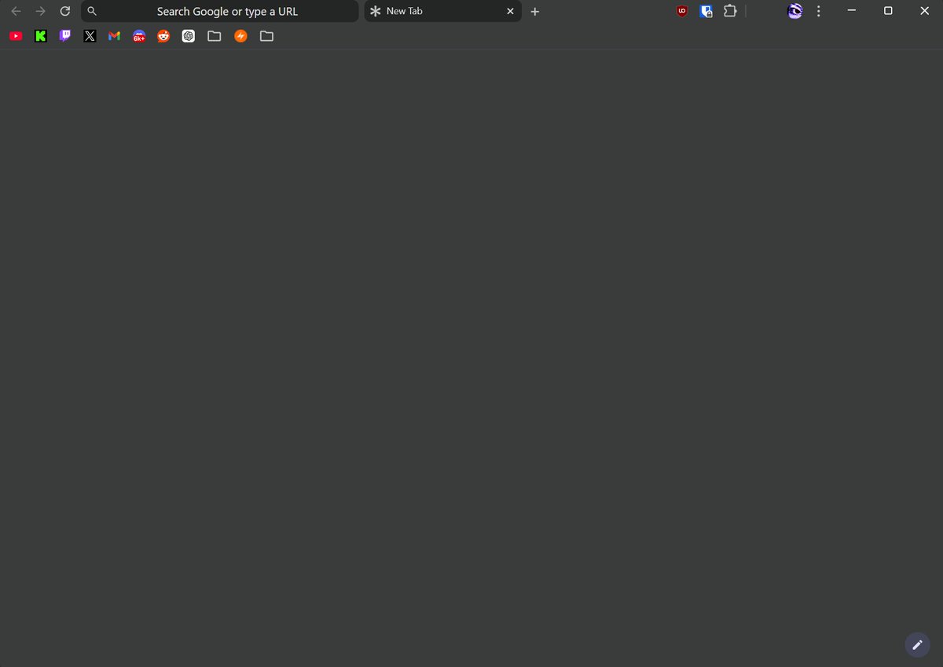
Task: Open a new tab with the plus button
Action: [535, 11]
